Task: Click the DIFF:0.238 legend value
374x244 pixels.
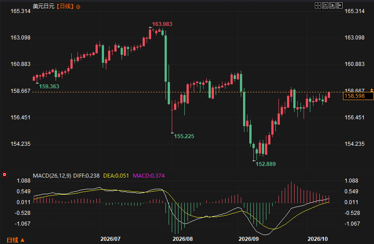Action: coord(86,176)
